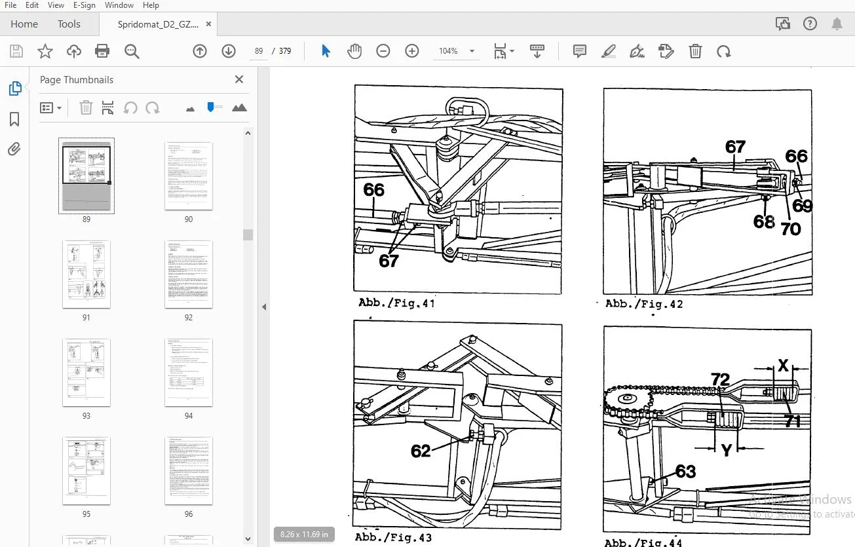Upload the file with the cloud icon
855x547 pixels.
74,51
